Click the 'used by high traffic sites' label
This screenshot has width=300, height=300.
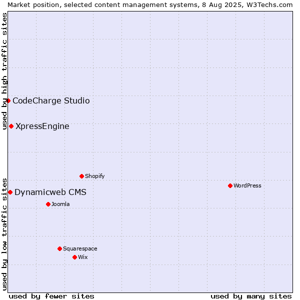click(x=4, y=71)
